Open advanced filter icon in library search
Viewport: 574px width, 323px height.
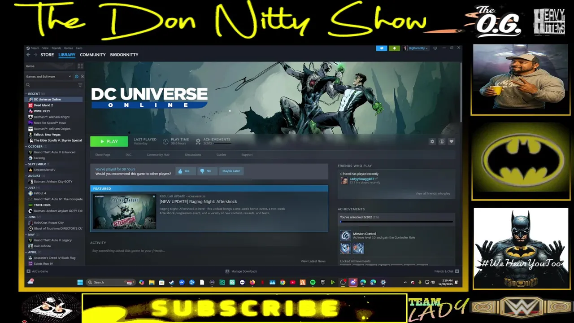click(x=80, y=85)
